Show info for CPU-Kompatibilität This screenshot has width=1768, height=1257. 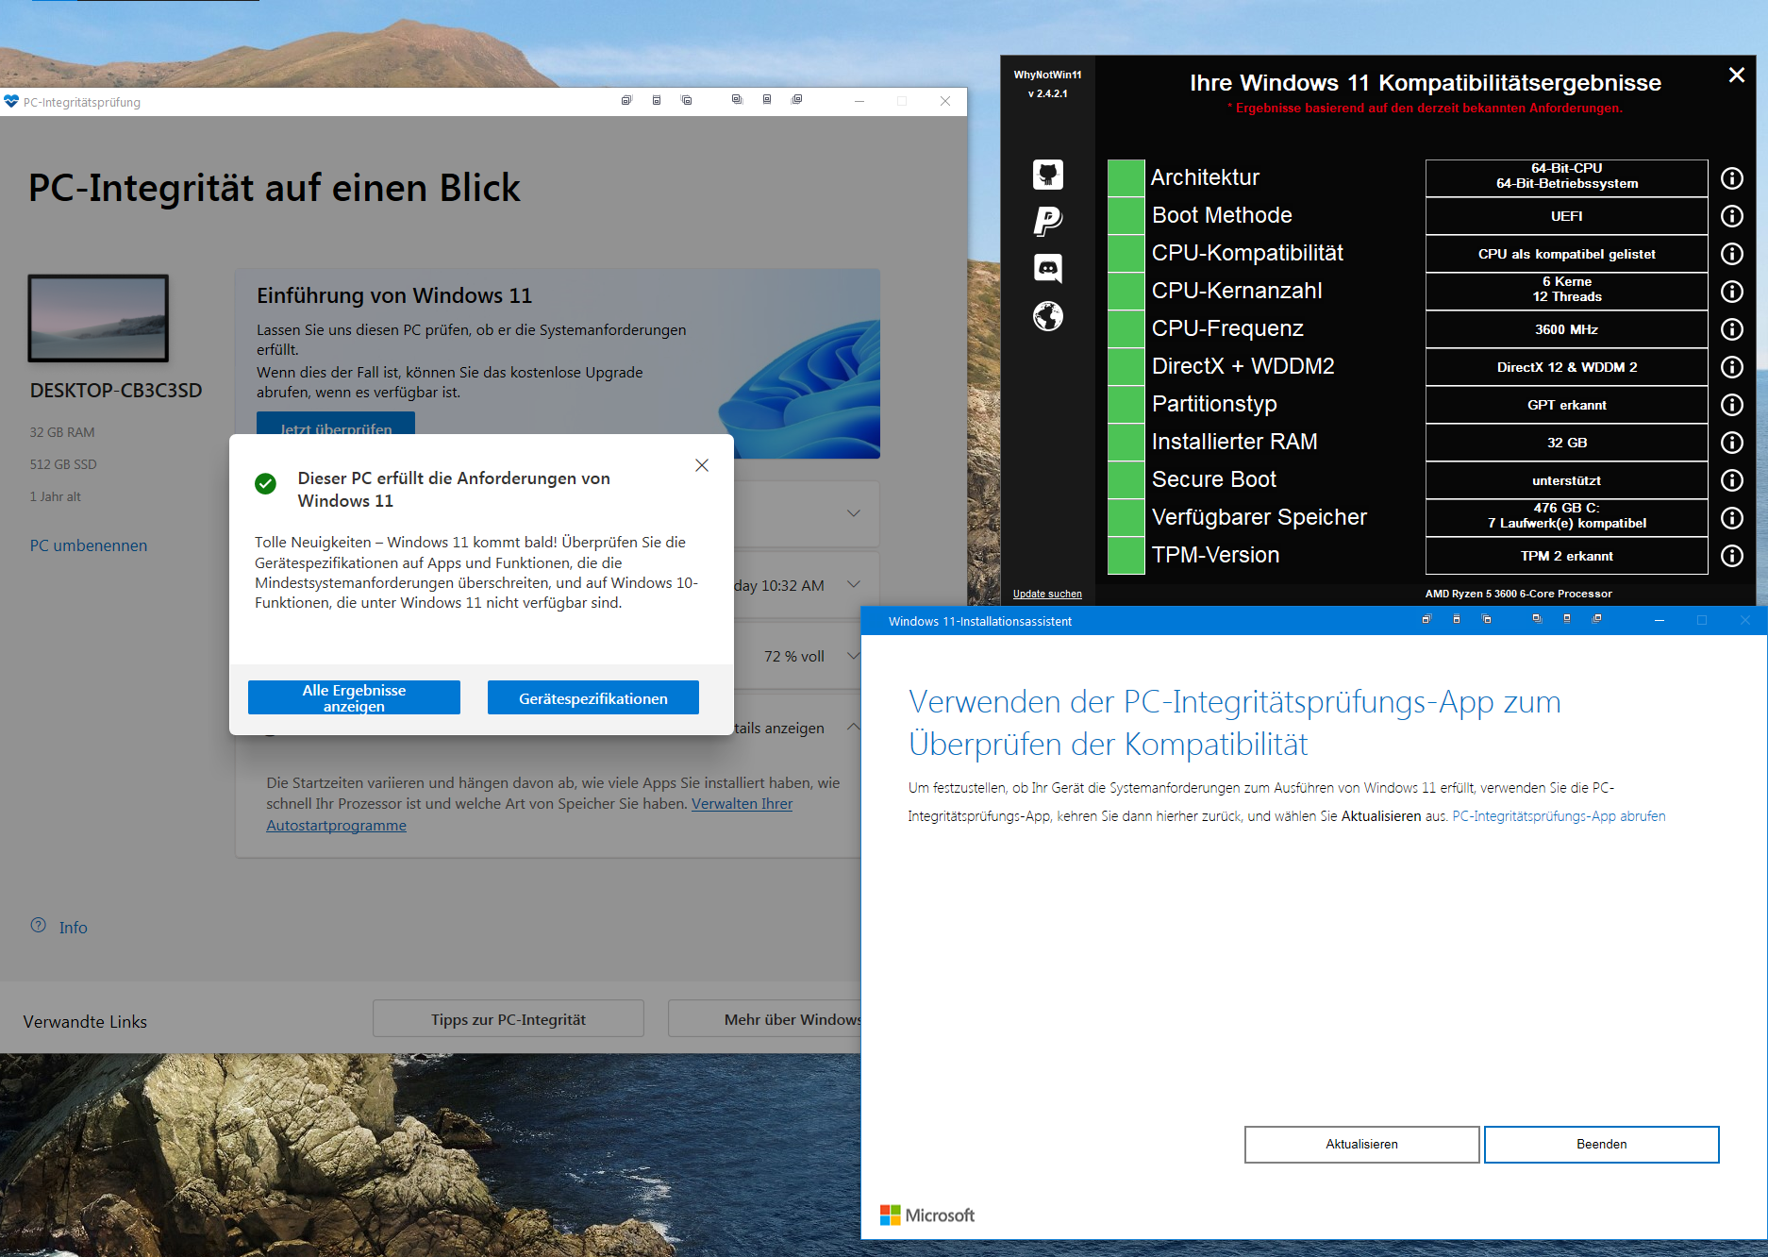[x=1732, y=254]
